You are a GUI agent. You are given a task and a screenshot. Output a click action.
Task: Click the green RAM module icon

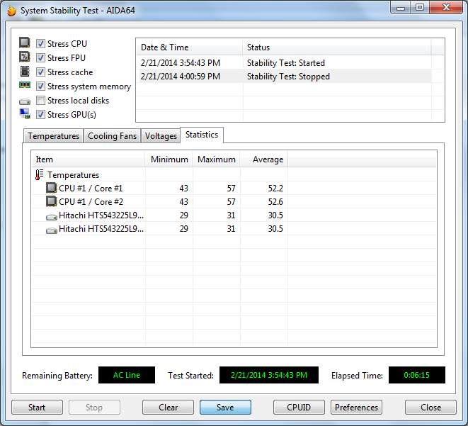(x=25, y=85)
